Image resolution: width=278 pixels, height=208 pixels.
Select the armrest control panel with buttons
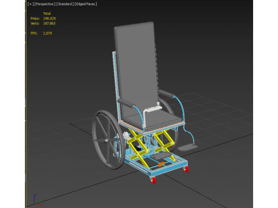coord(154,109)
